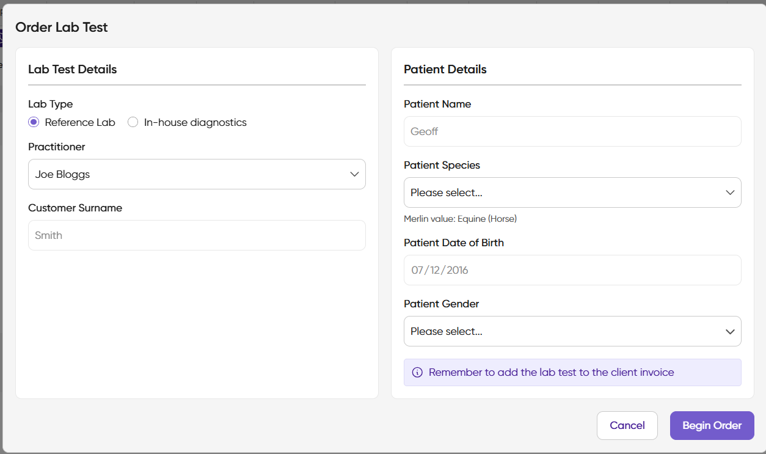The image size is (766, 454).
Task: Click the Patient Details section heading
Action: [445, 69]
